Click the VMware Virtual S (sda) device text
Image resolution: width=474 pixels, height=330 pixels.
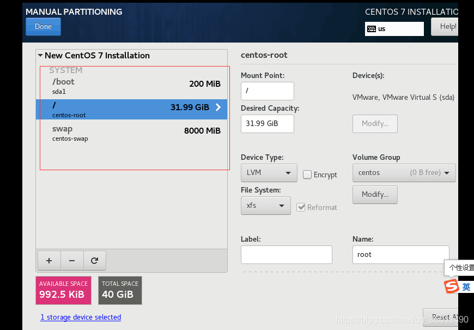pos(403,98)
